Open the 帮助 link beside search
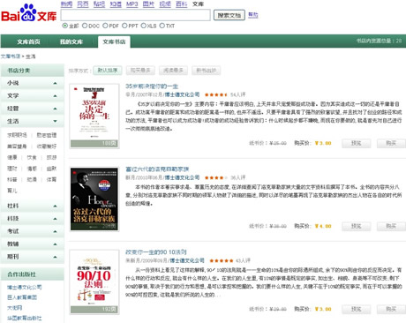The width and height of the screenshot is (406, 323). tap(253, 14)
